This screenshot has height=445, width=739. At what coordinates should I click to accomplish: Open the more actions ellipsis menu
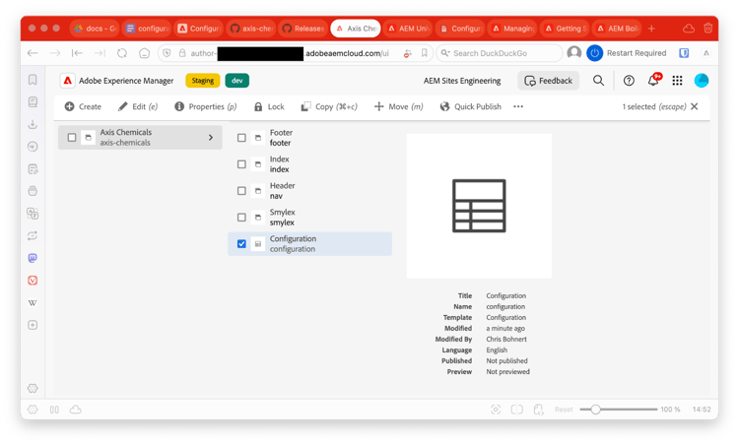click(x=518, y=106)
